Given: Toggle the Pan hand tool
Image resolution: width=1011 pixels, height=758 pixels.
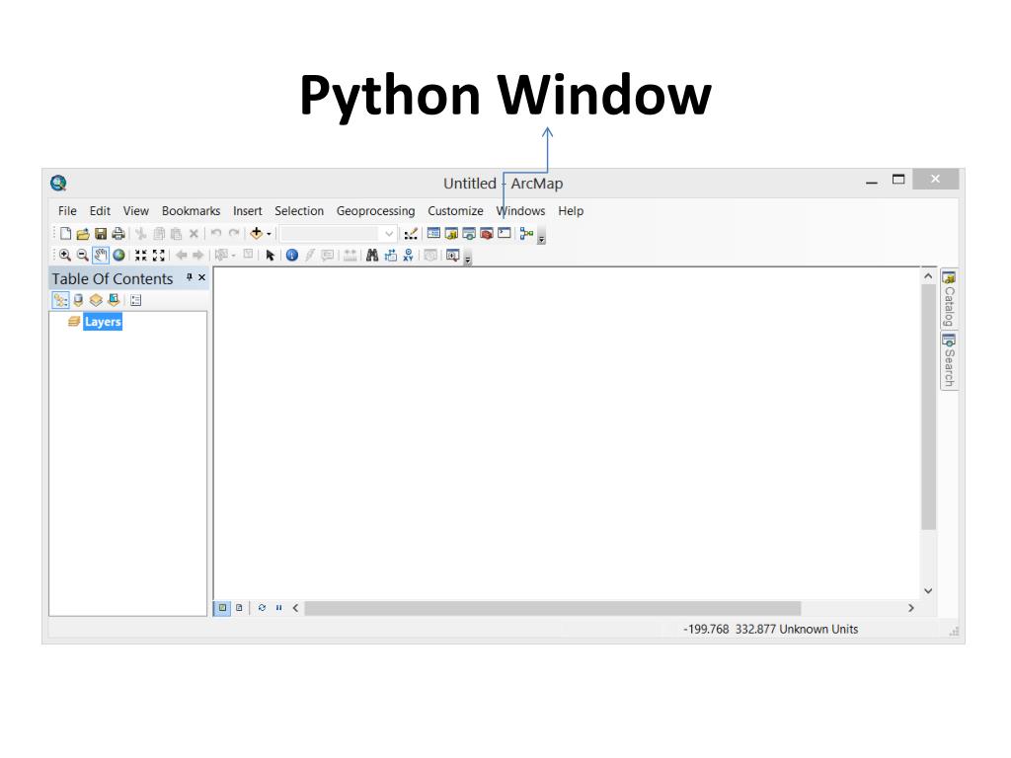Looking at the screenshot, I should pyautogui.click(x=101, y=256).
